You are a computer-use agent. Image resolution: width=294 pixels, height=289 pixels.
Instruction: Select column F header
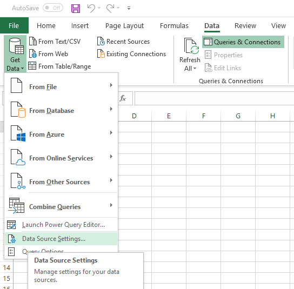click(204, 116)
